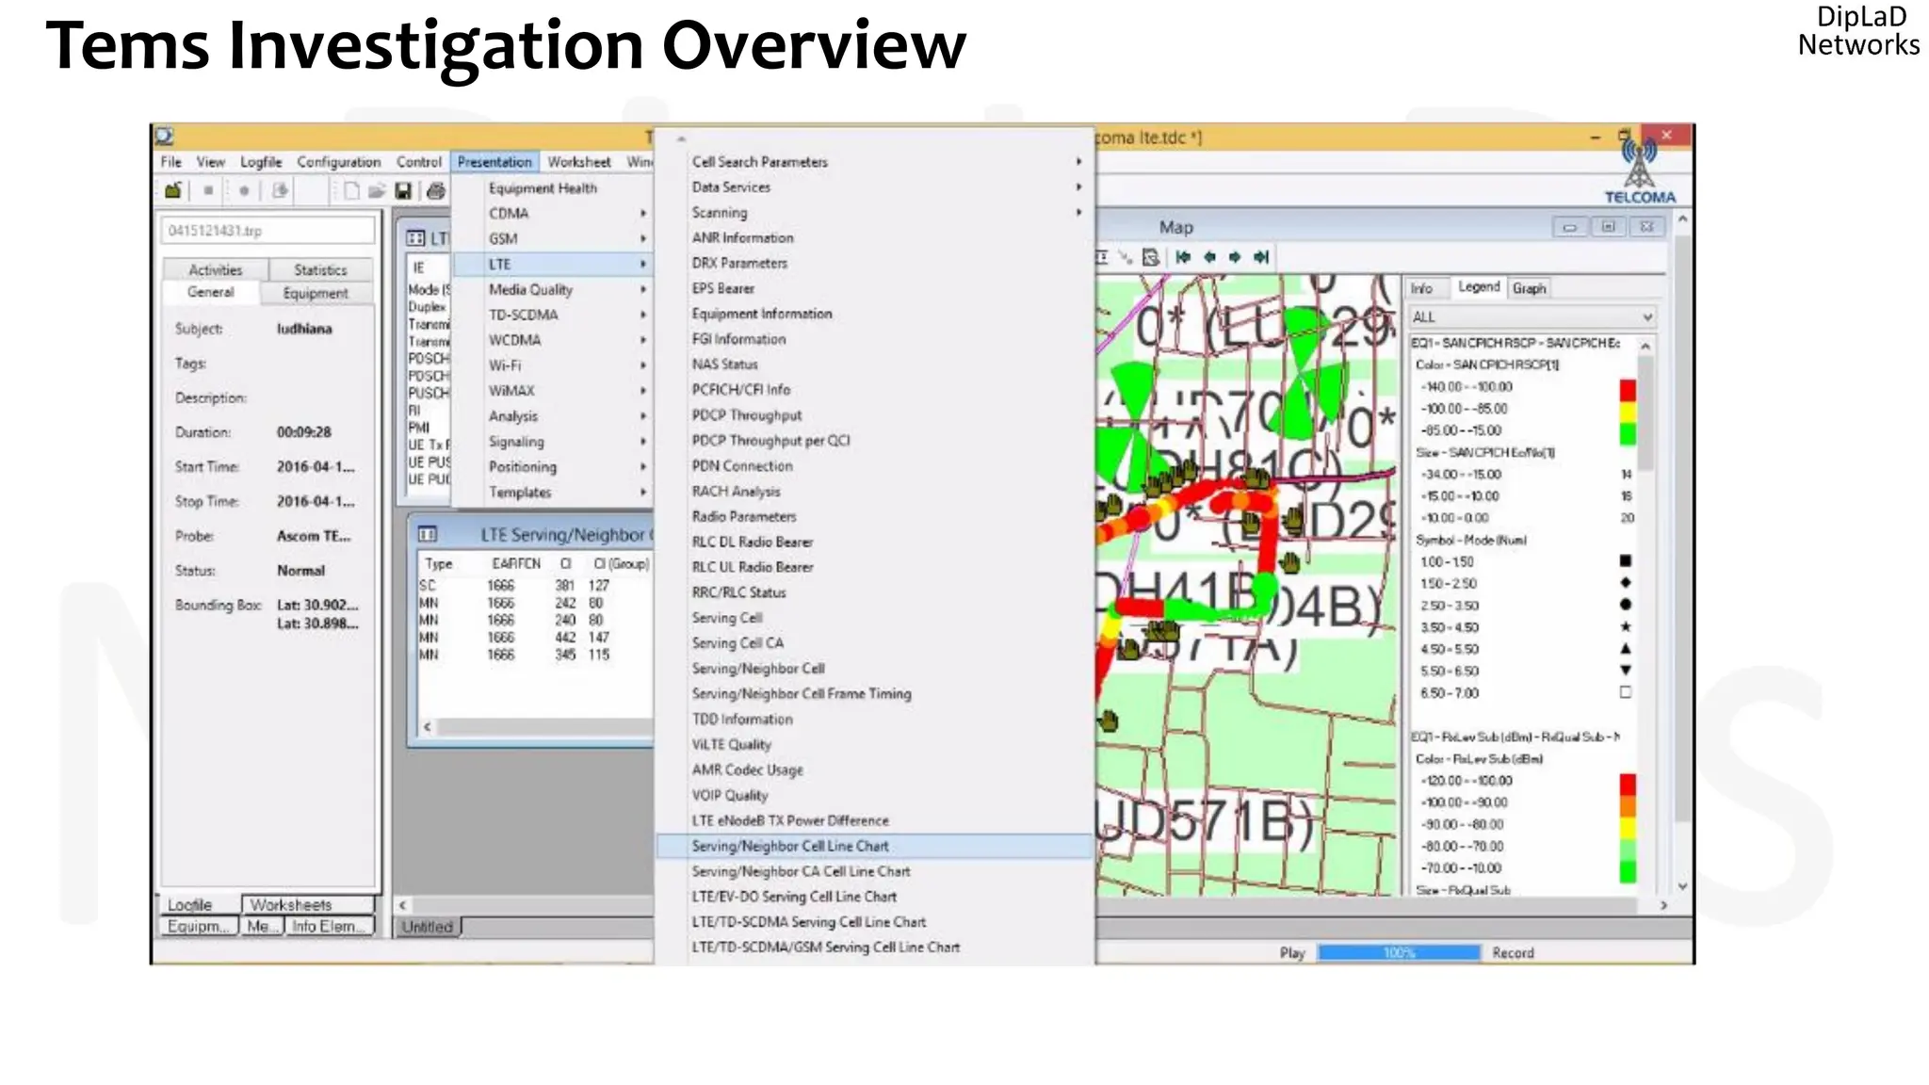Viewport: 1929px width, 1085px height.
Task: Click the first-item arrow in Map toolbar
Action: pyautogui.click(x=1183, y=257)
